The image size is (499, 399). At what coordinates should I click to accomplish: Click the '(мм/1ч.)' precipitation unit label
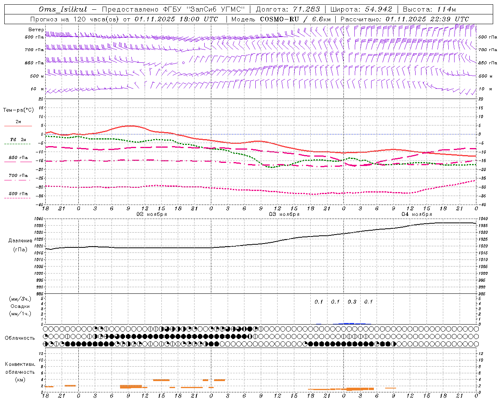[x=20, y=314]
